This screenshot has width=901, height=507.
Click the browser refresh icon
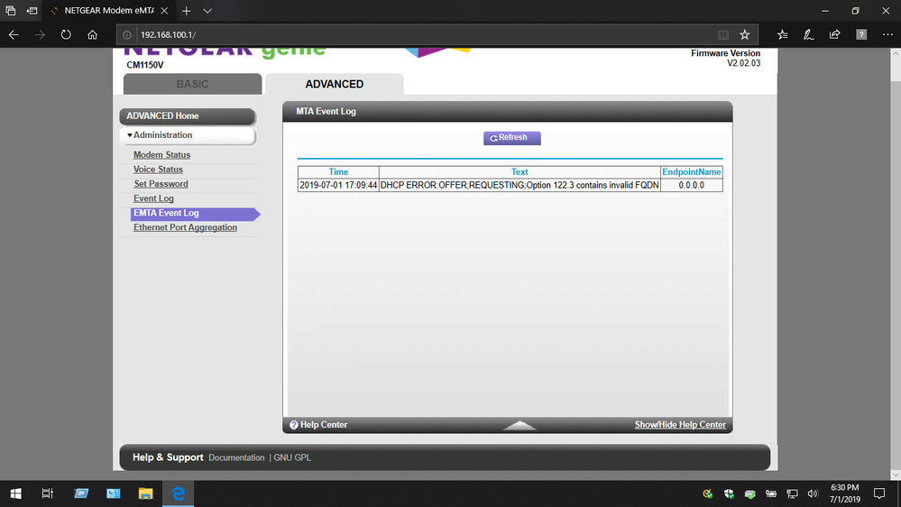(66, 34)
